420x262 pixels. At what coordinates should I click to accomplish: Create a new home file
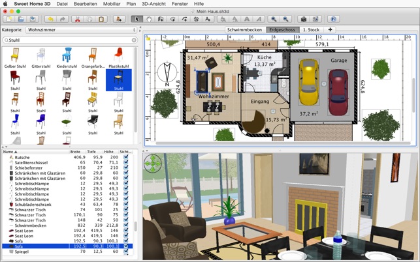9,20
